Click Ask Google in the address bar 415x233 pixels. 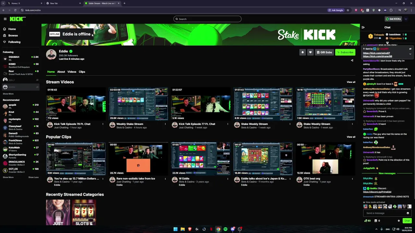[336, 10]
